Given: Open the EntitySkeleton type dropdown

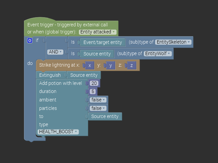Looking at the screenshot, I should [173, 42].
